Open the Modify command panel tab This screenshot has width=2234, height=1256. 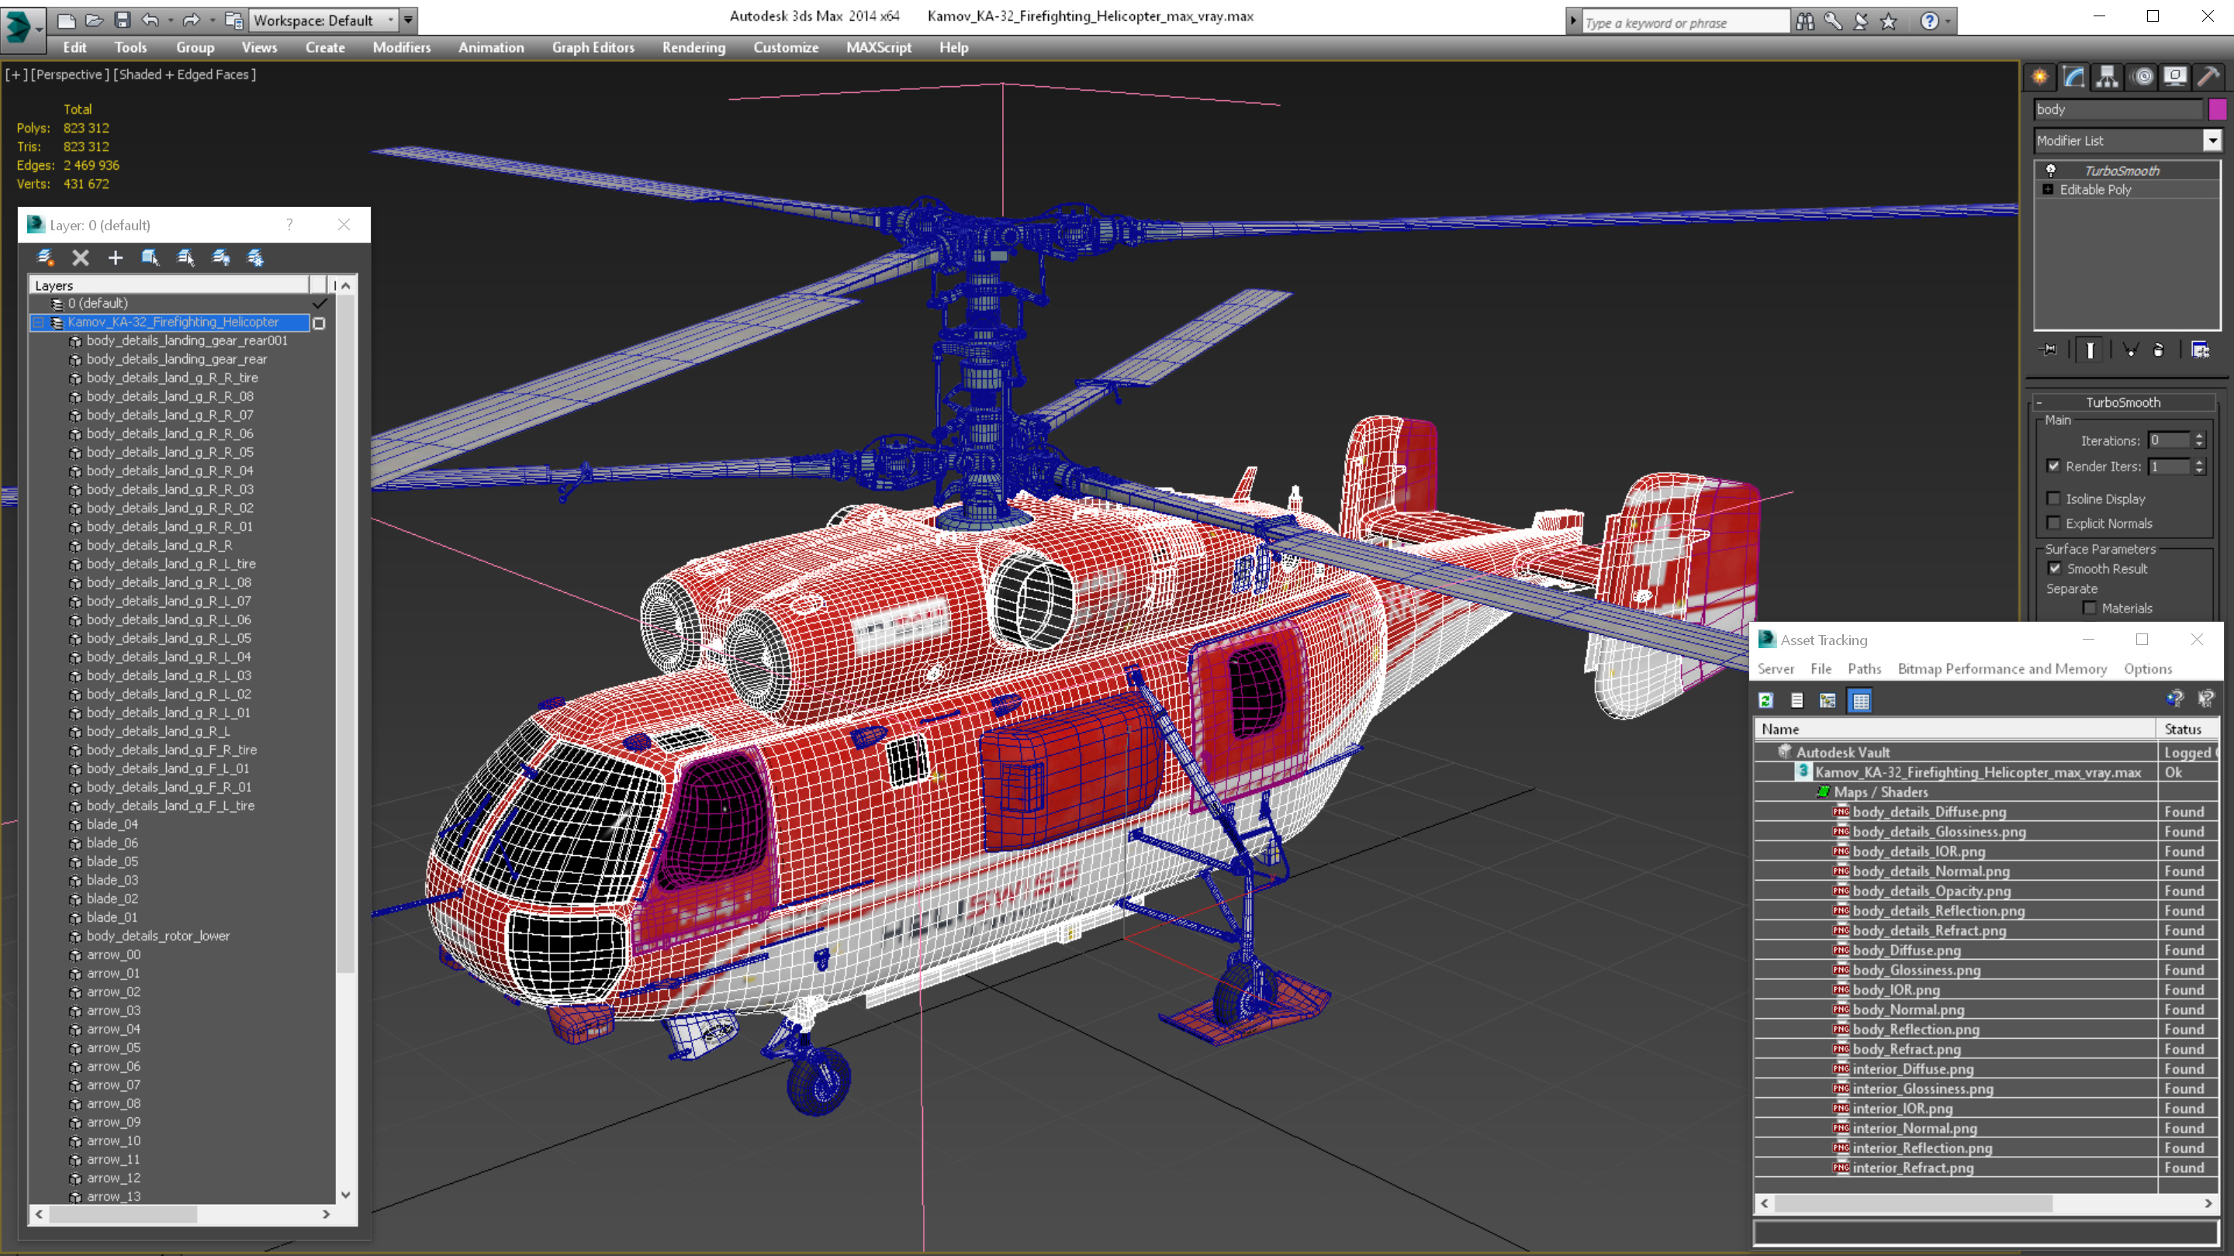pos(2073,78)
